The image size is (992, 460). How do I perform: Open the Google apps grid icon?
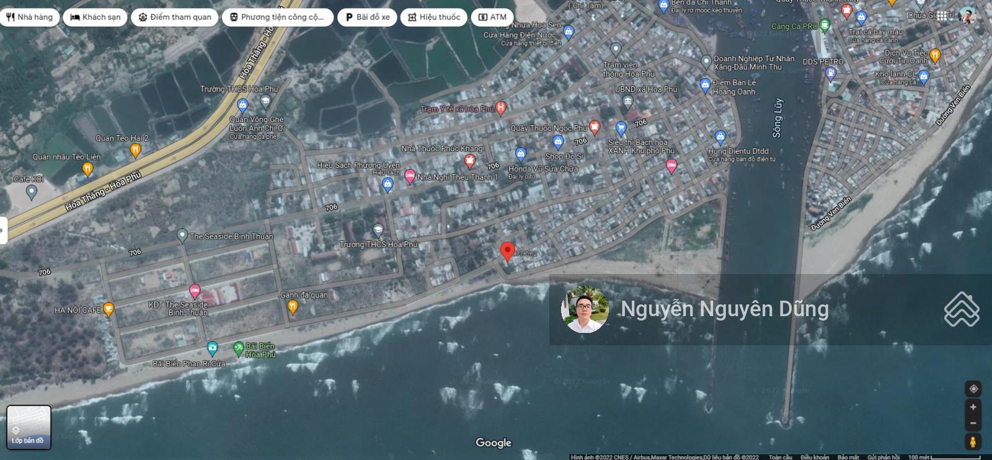point(942,16)
